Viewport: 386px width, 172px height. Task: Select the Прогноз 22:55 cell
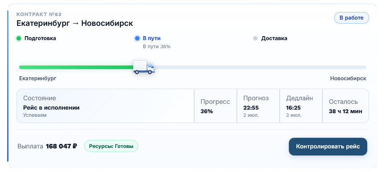pos(258,106)
